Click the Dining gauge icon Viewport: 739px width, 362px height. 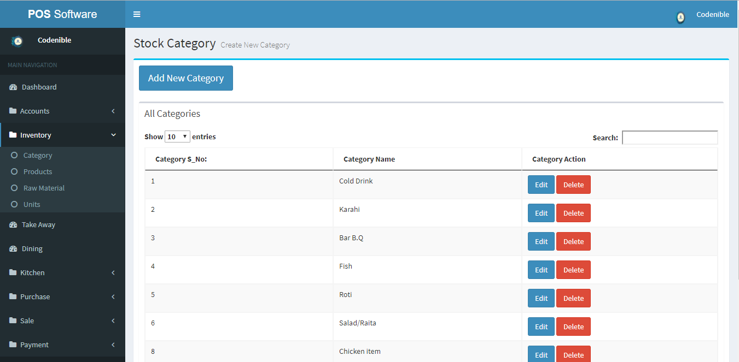coord(13,249)
